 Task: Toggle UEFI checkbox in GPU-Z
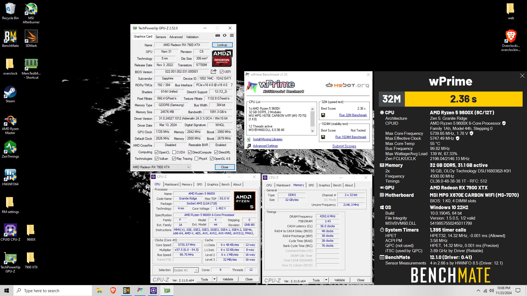click(x=222, y=72)
